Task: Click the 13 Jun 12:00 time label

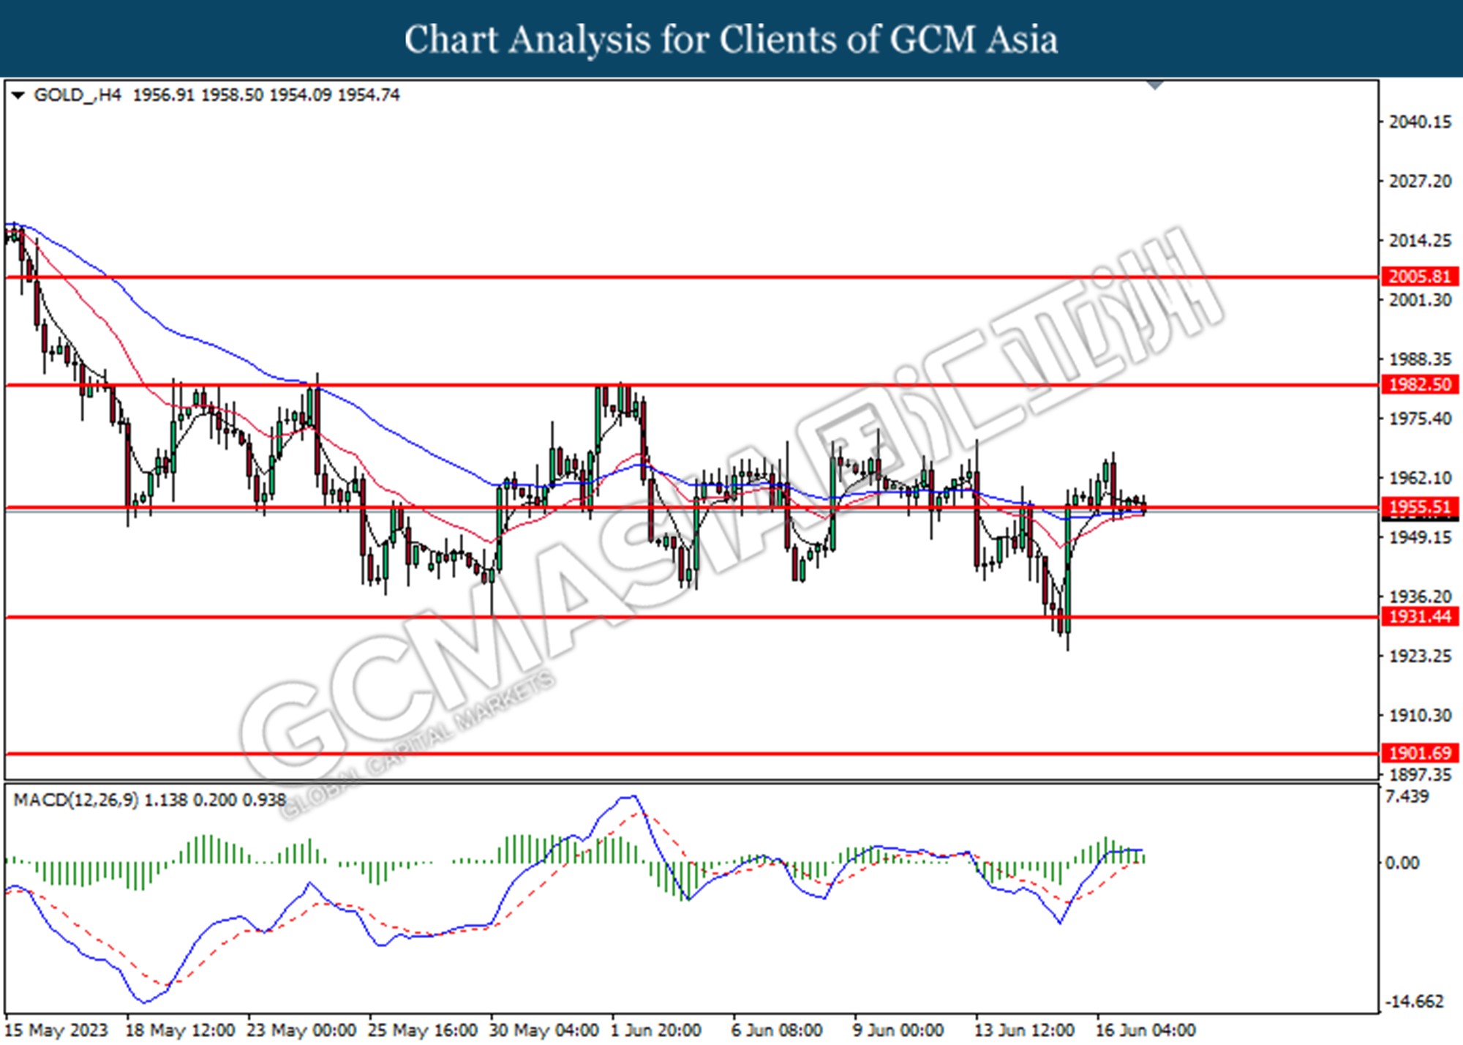Action: 1025,1030
